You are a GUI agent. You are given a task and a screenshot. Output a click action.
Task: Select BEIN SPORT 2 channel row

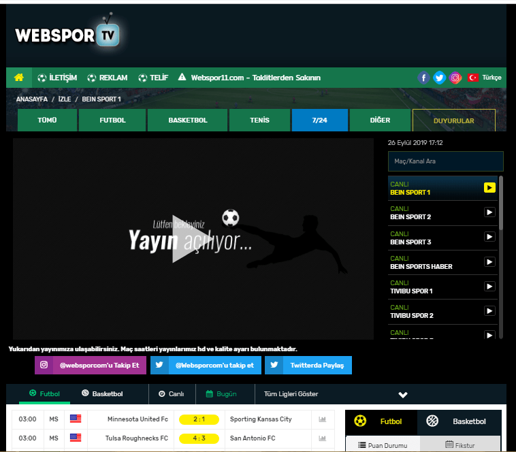[443, 213]
